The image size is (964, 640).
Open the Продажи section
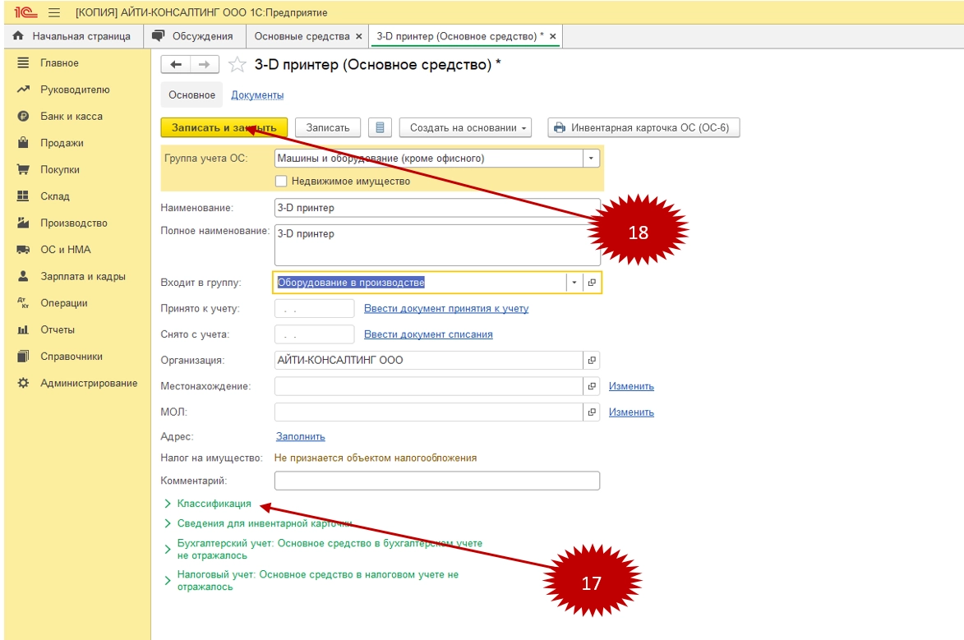pos(62,143)
